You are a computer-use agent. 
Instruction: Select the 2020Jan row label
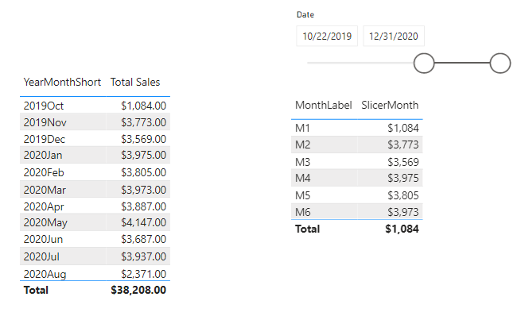(43, 156)
